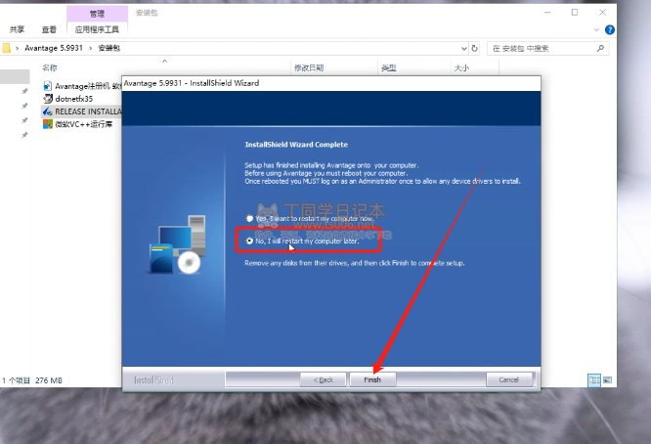Screen dimensions: 651x444
Task: Click the first quick access pin icon
Action: [x=24, y=91]
